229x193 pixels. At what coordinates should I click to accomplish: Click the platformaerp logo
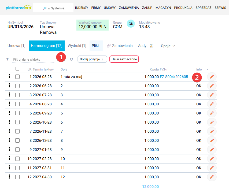(x=19, y=8)
